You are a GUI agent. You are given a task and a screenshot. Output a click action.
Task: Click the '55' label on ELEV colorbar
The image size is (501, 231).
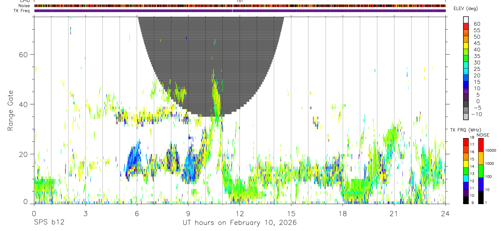[477, 30]
